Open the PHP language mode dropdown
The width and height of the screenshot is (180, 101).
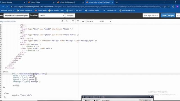pyautogui.click(x=103, y=21)
